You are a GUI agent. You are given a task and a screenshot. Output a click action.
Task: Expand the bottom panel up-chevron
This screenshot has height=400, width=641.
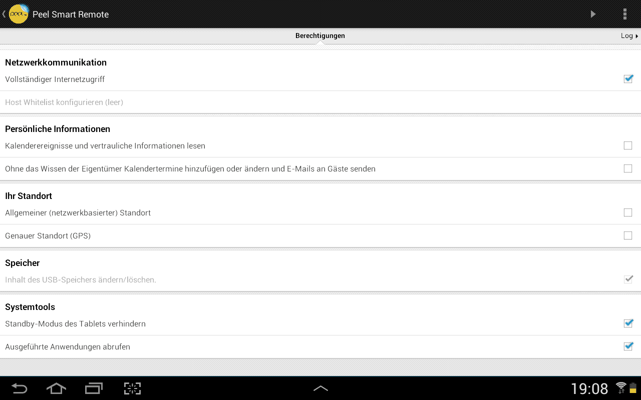(320, 388)
